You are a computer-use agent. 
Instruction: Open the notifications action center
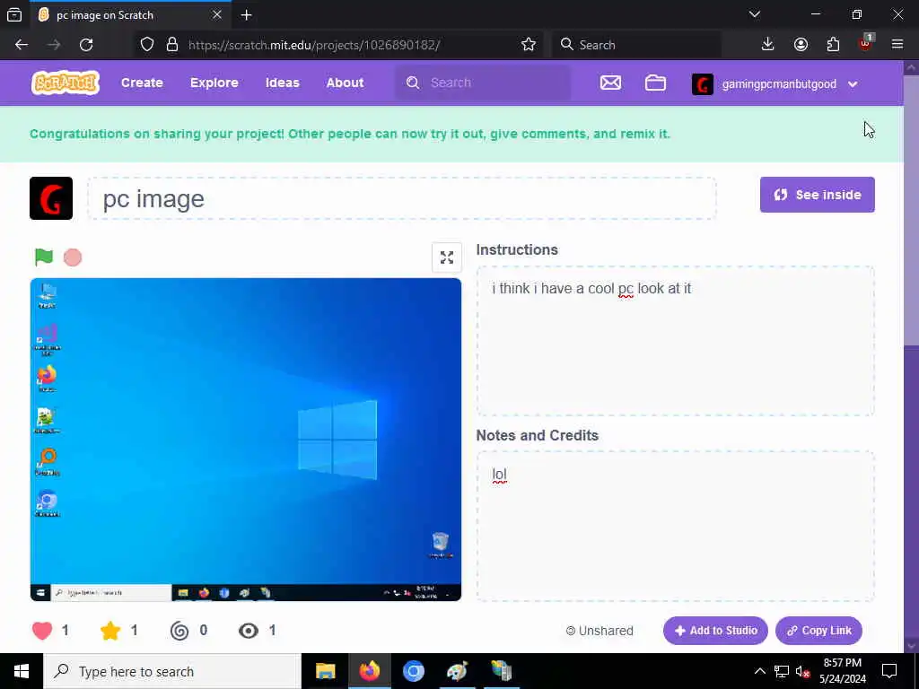coord(889,671)
